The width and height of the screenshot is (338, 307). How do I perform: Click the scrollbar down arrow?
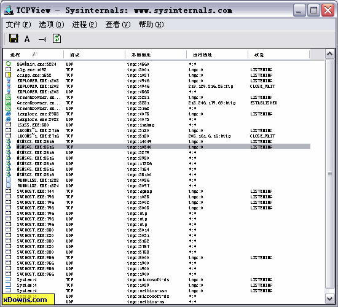point(329,299)
